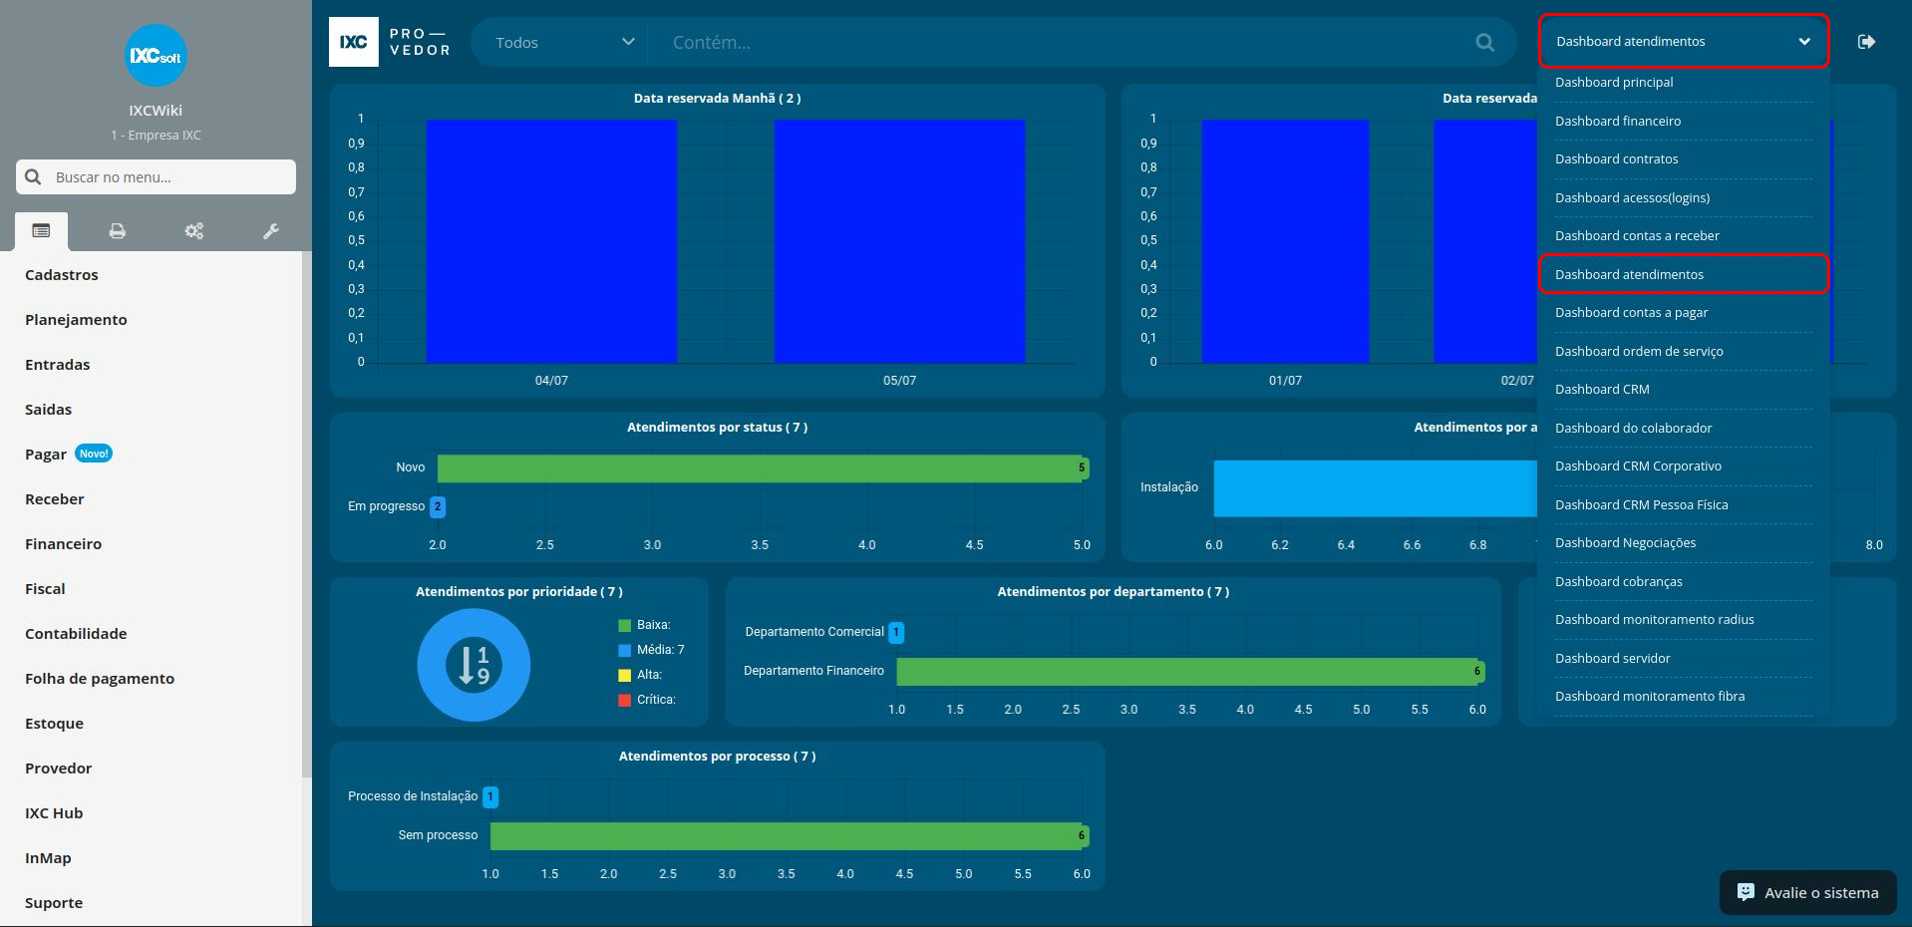This screenshot has width=1912, height=927.
Task: Click the IXC Provedor logo
Action: (391, 42)
